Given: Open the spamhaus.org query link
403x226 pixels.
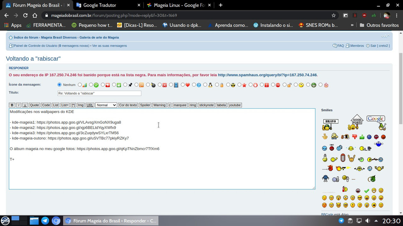Looking at the screenshot, I should click(267, 75).
